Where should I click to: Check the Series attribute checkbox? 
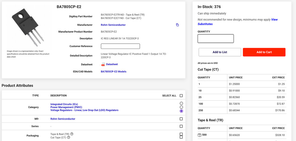click(x=181, y=126)
